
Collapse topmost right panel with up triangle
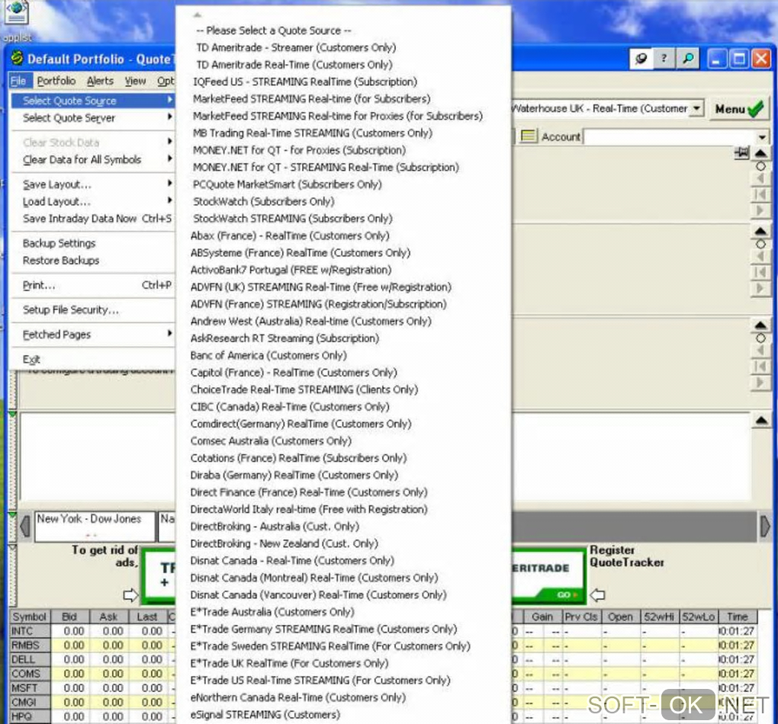(760, 153)
